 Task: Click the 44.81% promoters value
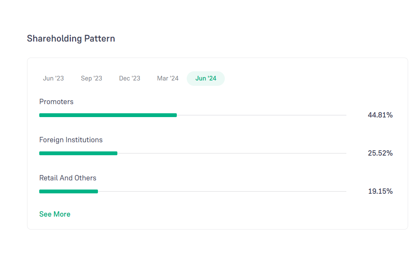[380, 115]
